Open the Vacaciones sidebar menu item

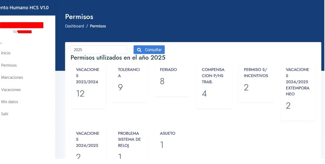tap(11, 90)
